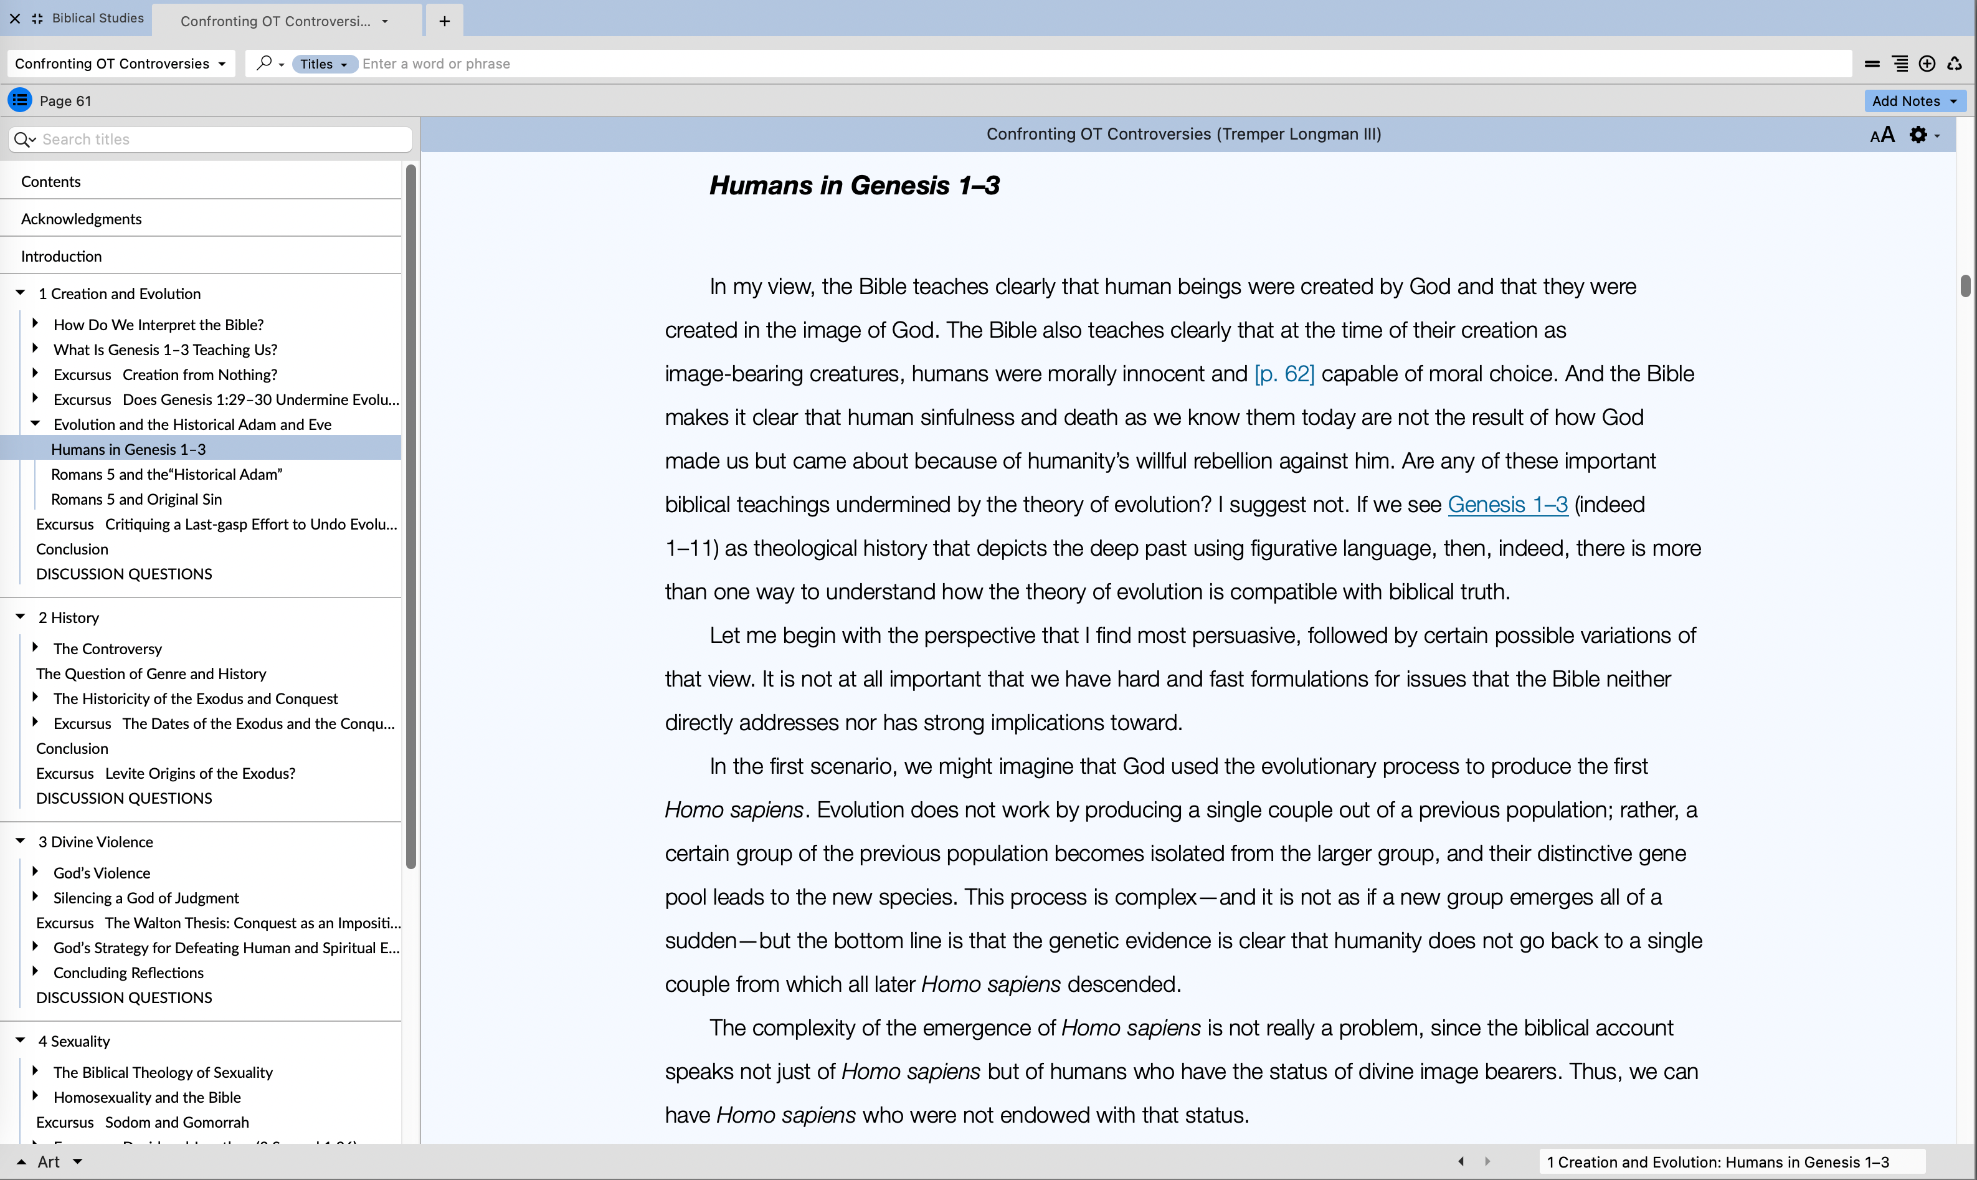This screenshot has height=1180, width=1977.
Task: Click the Page 61 reference field
Action: pyautogui.click(x=65, y=101)
